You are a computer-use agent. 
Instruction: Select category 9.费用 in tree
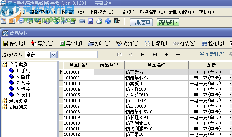23,95
